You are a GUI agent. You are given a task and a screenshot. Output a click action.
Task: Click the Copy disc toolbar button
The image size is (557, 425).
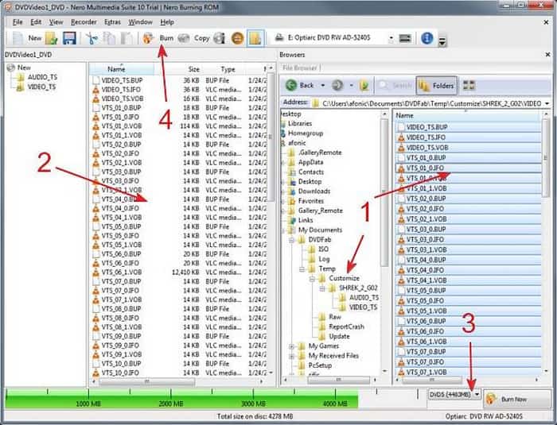[195, 37]
